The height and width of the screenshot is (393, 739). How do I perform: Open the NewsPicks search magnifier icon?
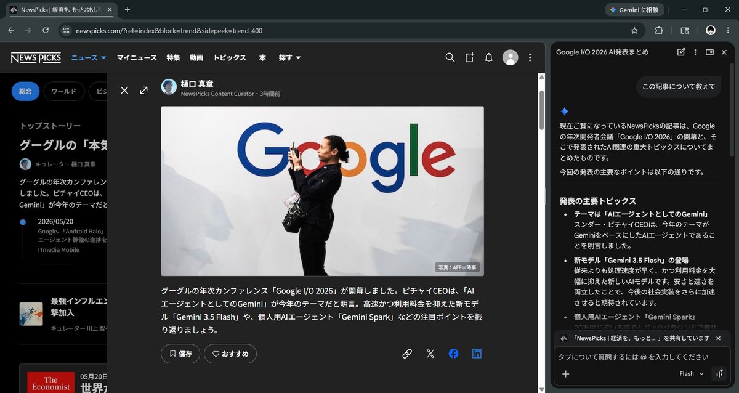click(x=450, y=57)
